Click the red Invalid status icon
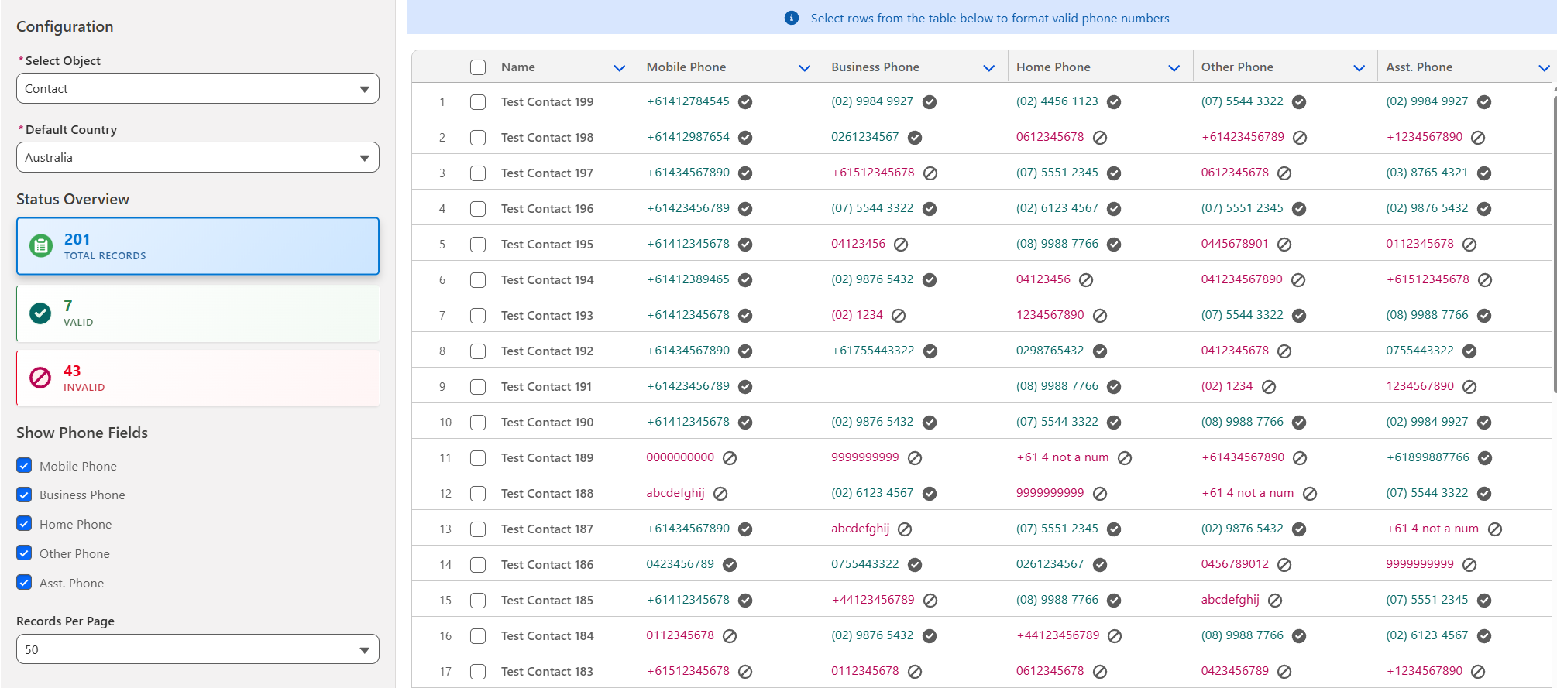 coord(40,378)
